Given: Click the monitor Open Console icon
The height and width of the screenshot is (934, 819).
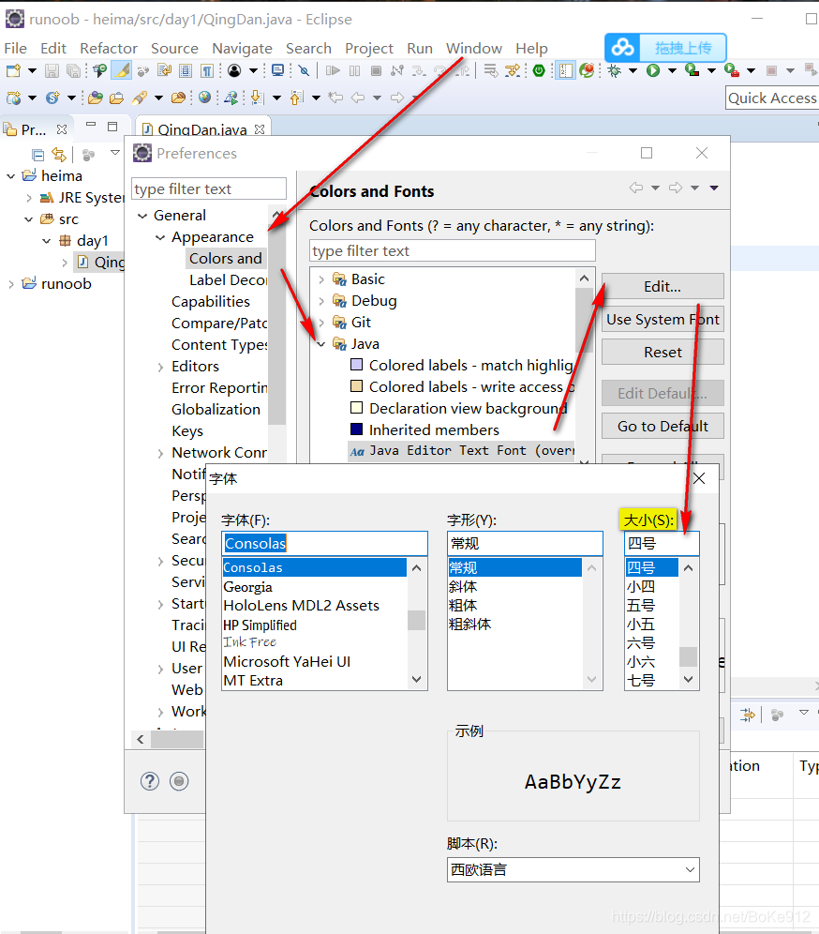Looking at the screenshot, I should pyautogui.click(x=277, y=71).
